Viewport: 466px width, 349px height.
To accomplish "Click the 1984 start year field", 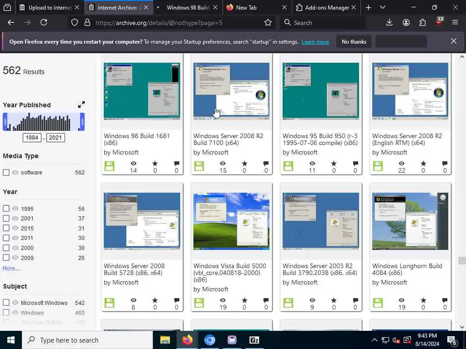I will (32, 137).
